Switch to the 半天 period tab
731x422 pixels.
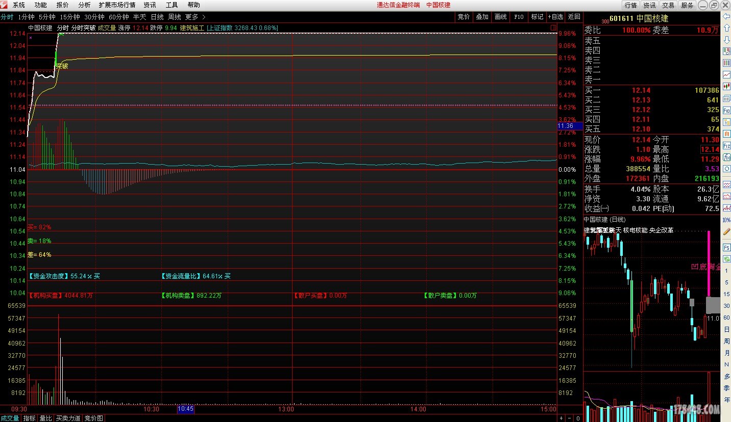pyautogui.click(x=139, y=17)
